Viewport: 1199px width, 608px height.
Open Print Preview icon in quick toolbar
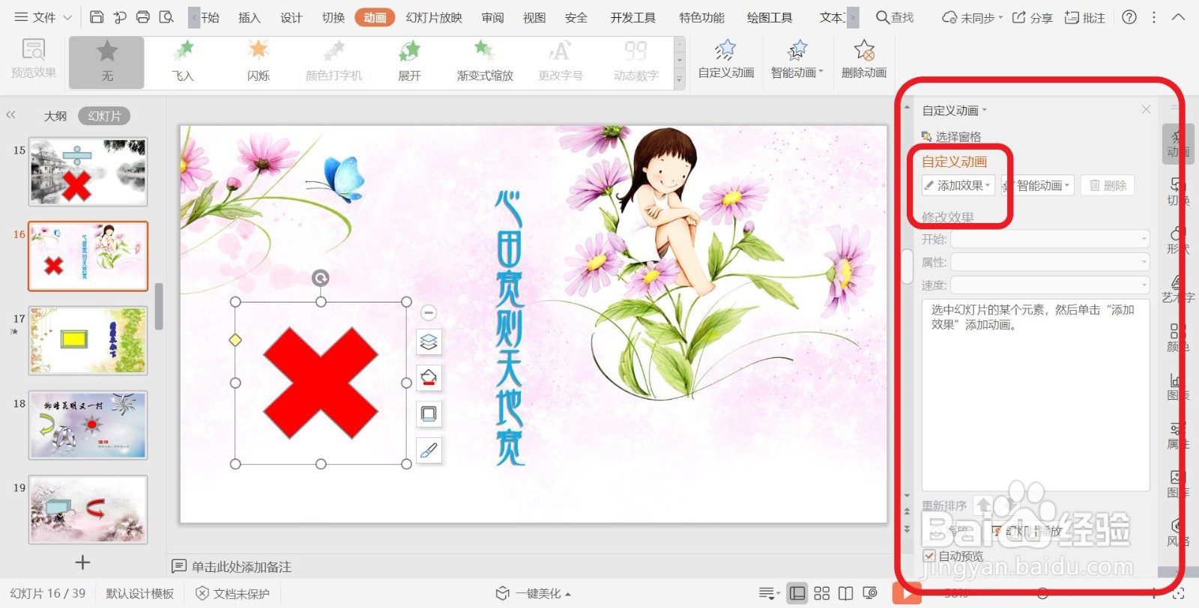point(166,16)
